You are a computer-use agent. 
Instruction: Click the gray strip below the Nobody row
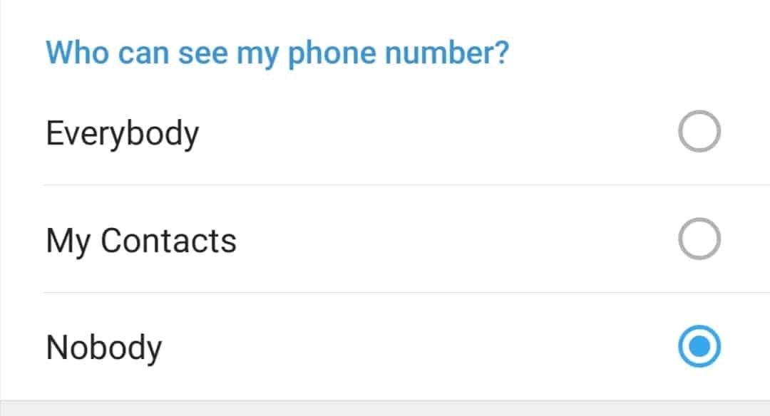pos(385,409)
